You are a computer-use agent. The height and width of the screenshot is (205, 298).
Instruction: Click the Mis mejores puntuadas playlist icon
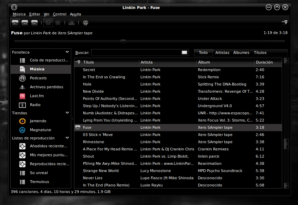coord(22,155)
